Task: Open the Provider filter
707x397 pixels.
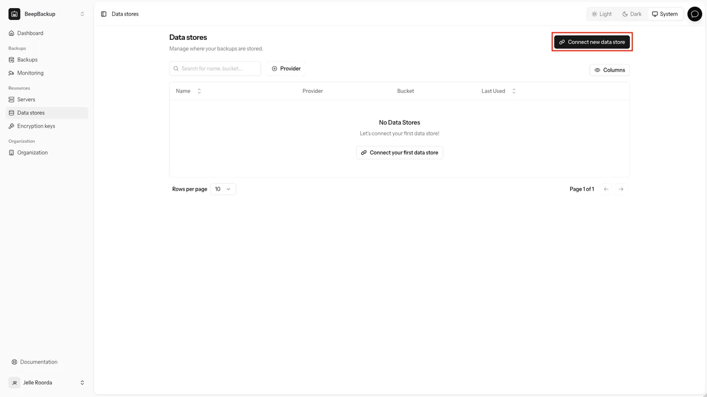Action: tap(286, 68)
